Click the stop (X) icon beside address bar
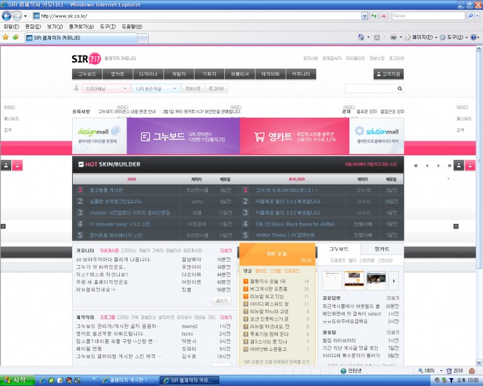483x386 pixels. (382, 15)
